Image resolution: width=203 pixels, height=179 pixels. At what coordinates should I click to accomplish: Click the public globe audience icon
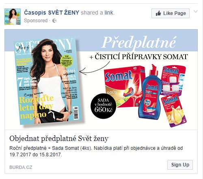(54, 21)
